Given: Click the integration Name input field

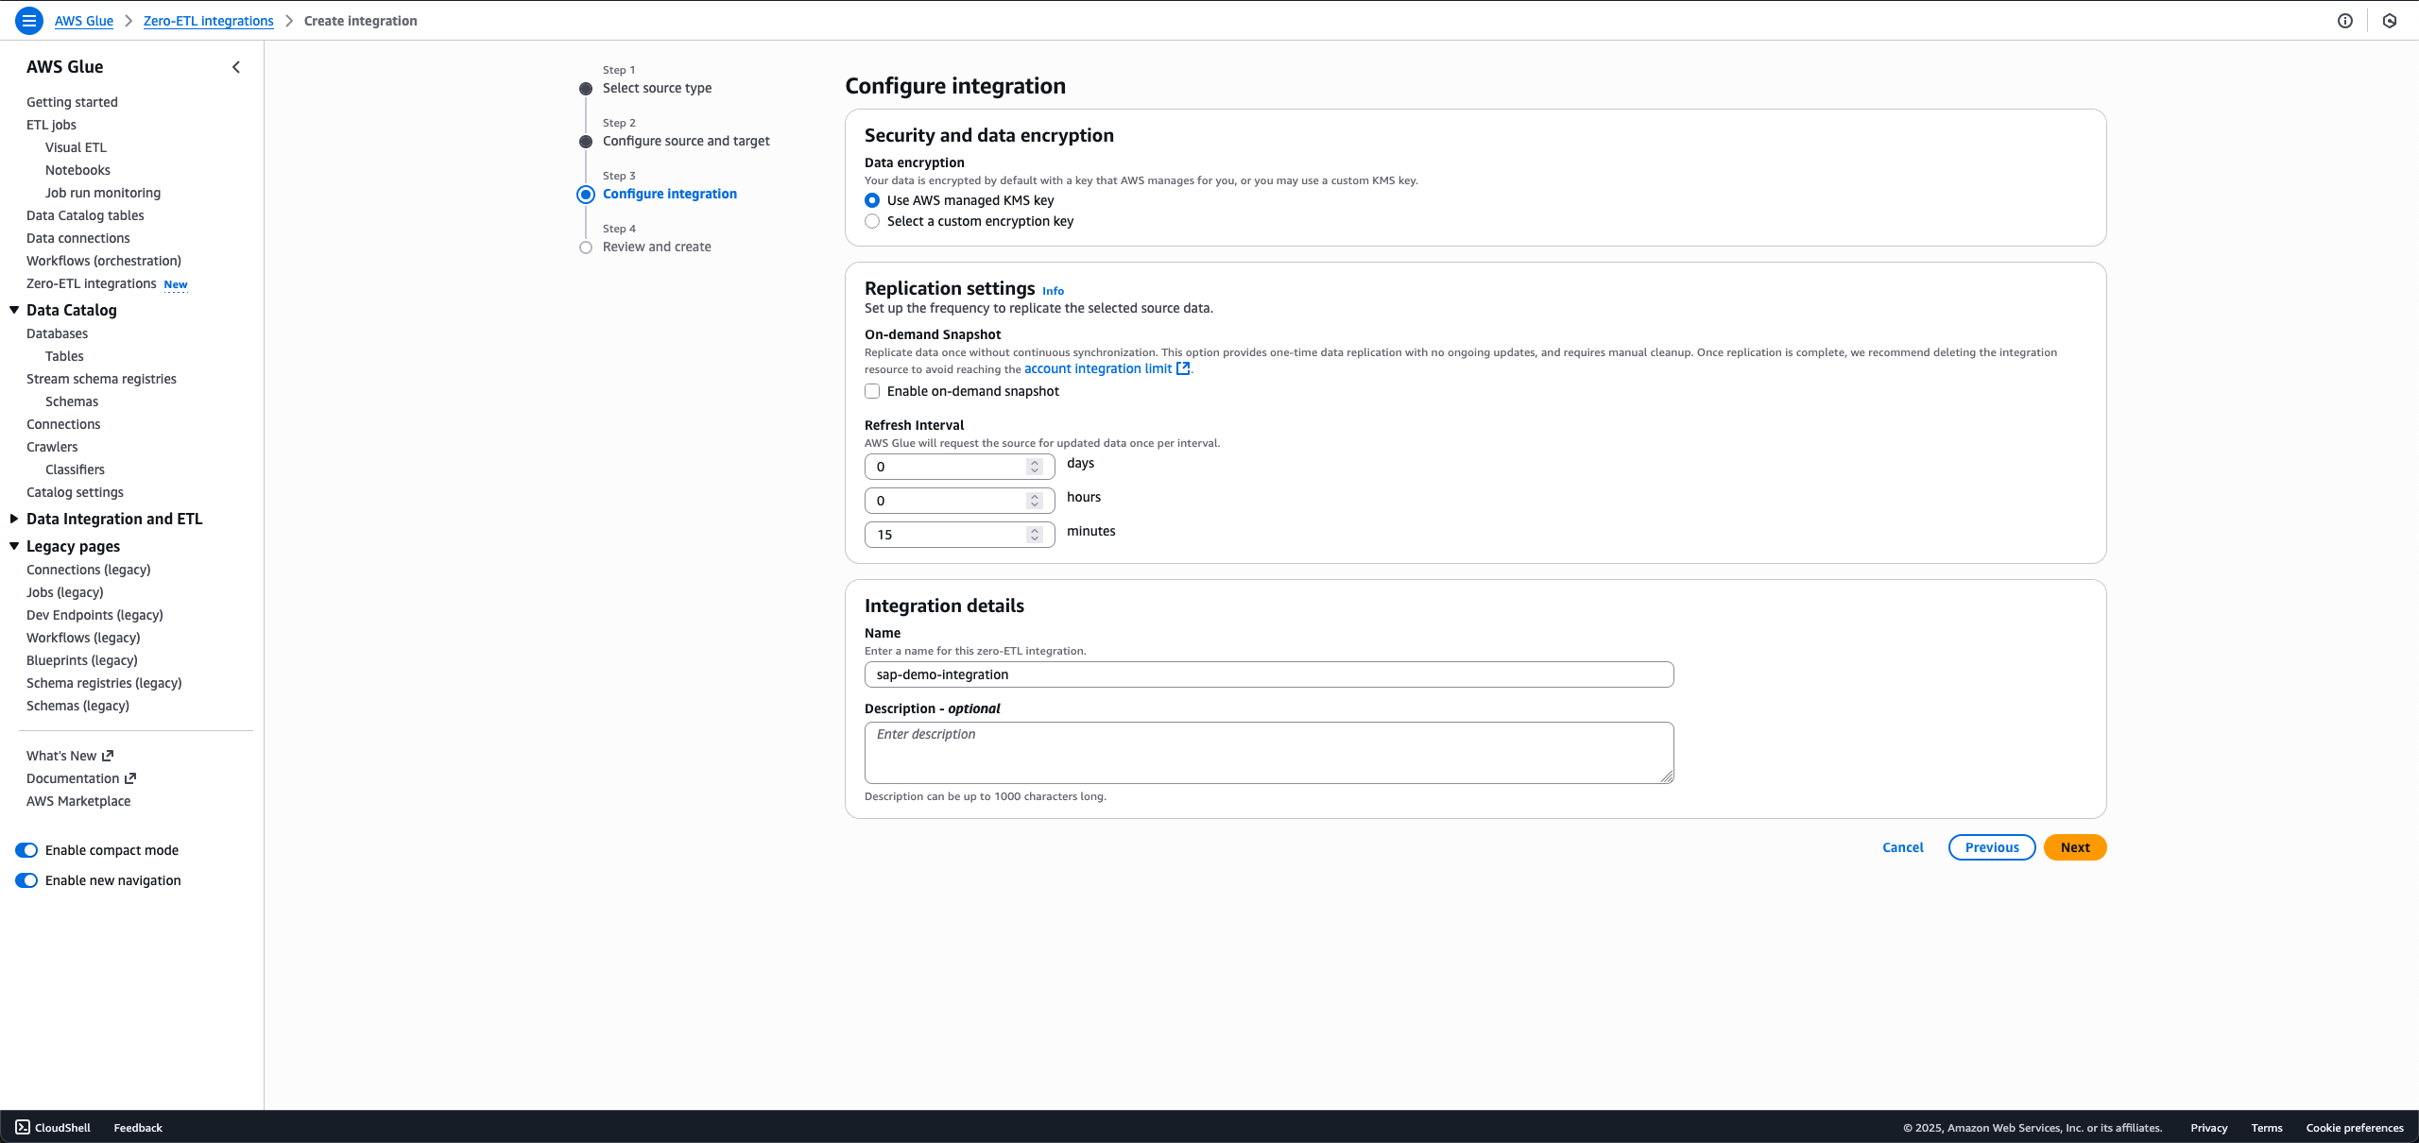Looking at the screenshot, I should pyautogui.click(x=1268, y=674).
